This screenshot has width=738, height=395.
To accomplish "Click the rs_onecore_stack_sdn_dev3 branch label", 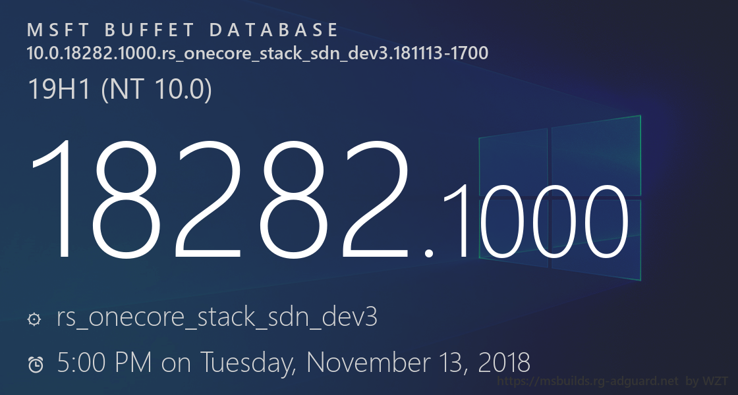I will (x=217, y=319).
